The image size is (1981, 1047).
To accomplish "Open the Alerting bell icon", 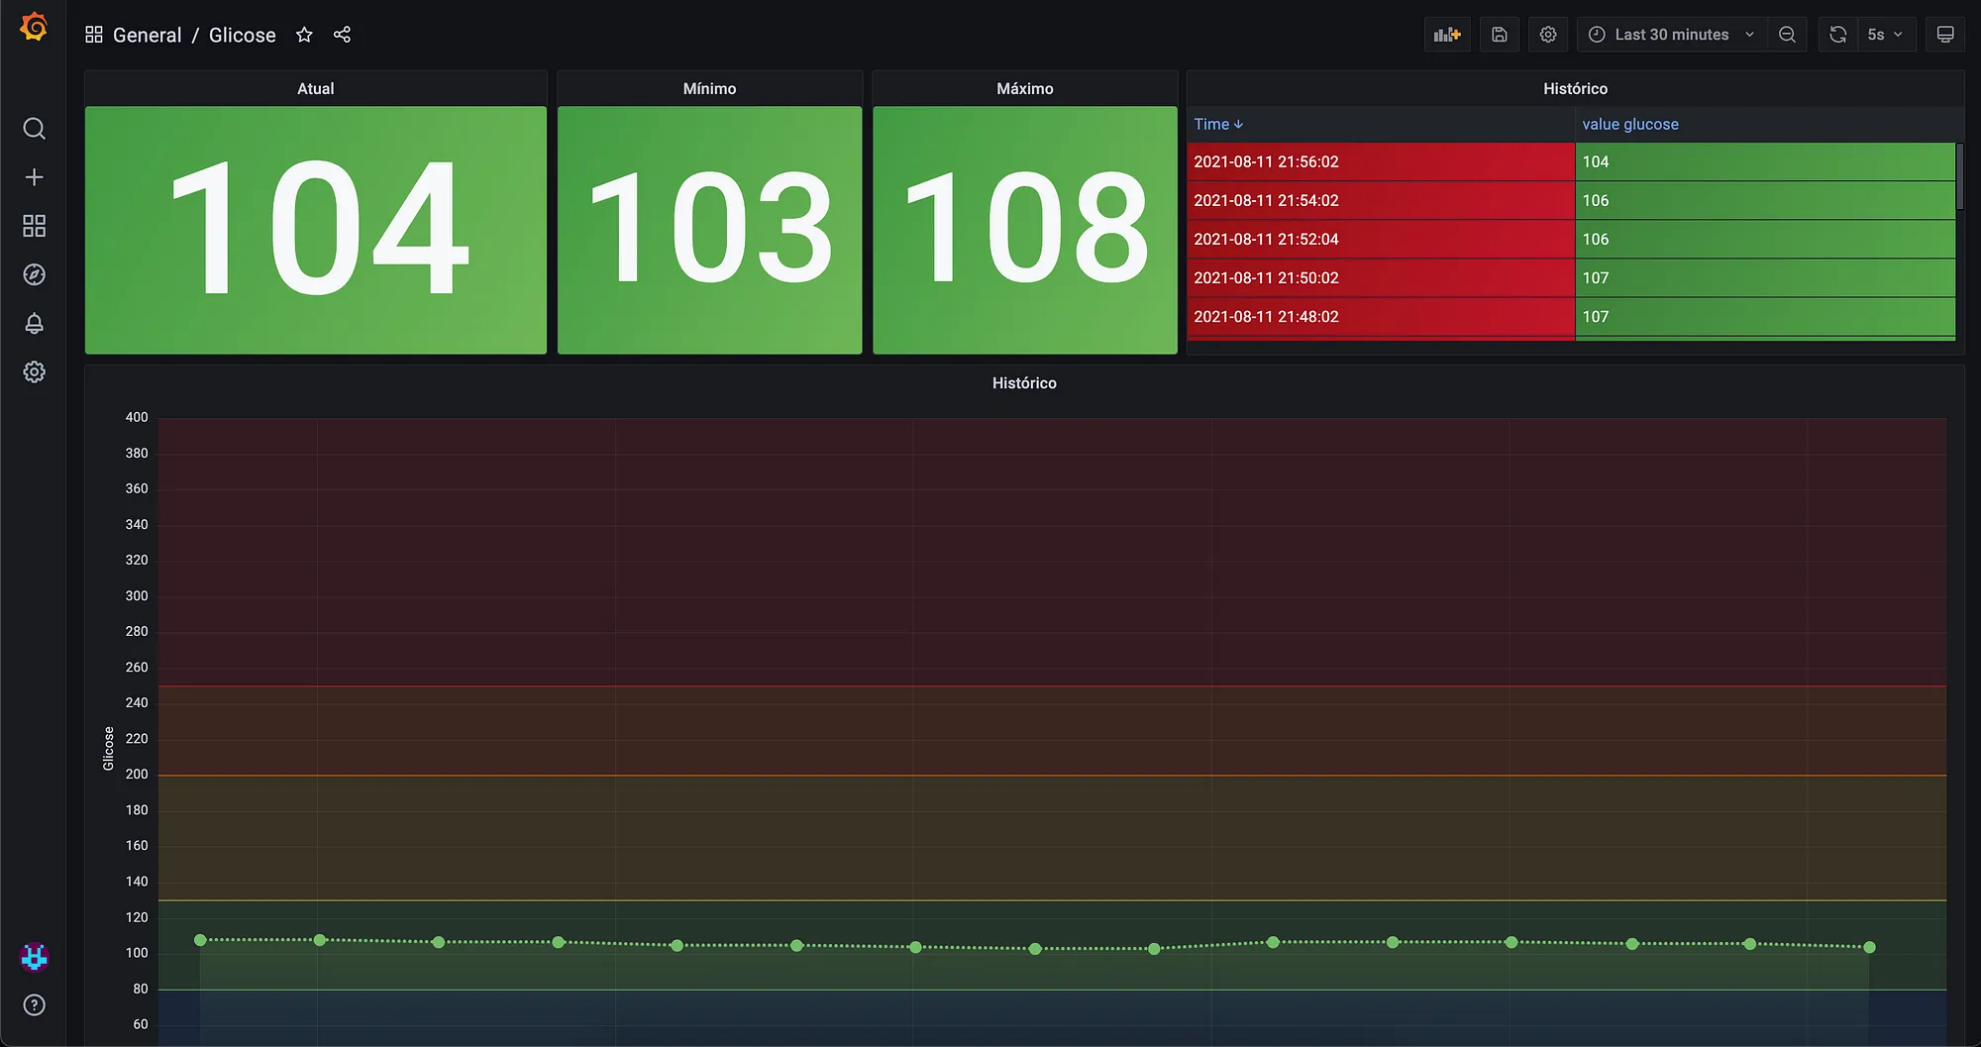I will coord(34,323).
